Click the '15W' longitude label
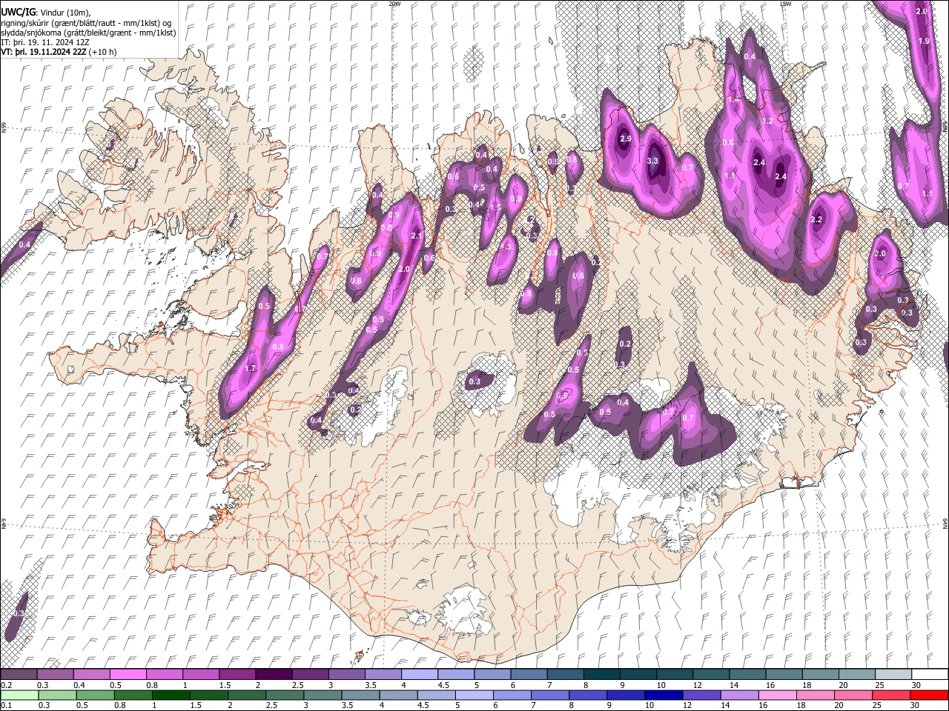 (785, 4)
